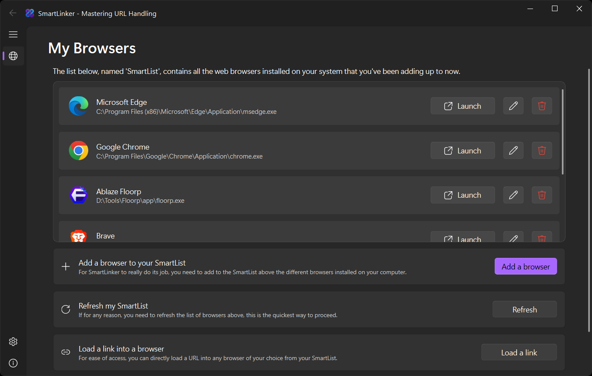Click the link icon beside Load a link
The height and width of the screenshot is (376, 592).
click(x=65, y=352)
